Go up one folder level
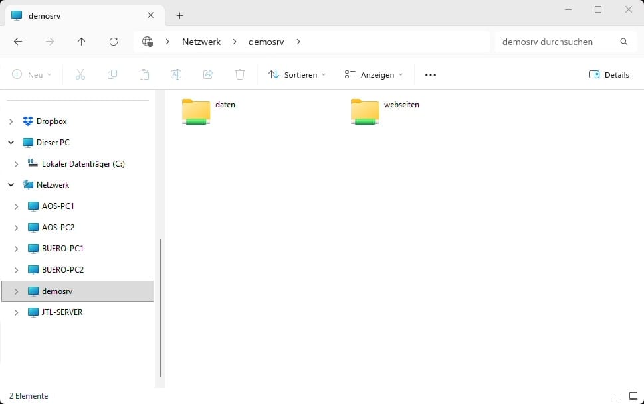The image size is (644, 404). click(x=81, y=41)
